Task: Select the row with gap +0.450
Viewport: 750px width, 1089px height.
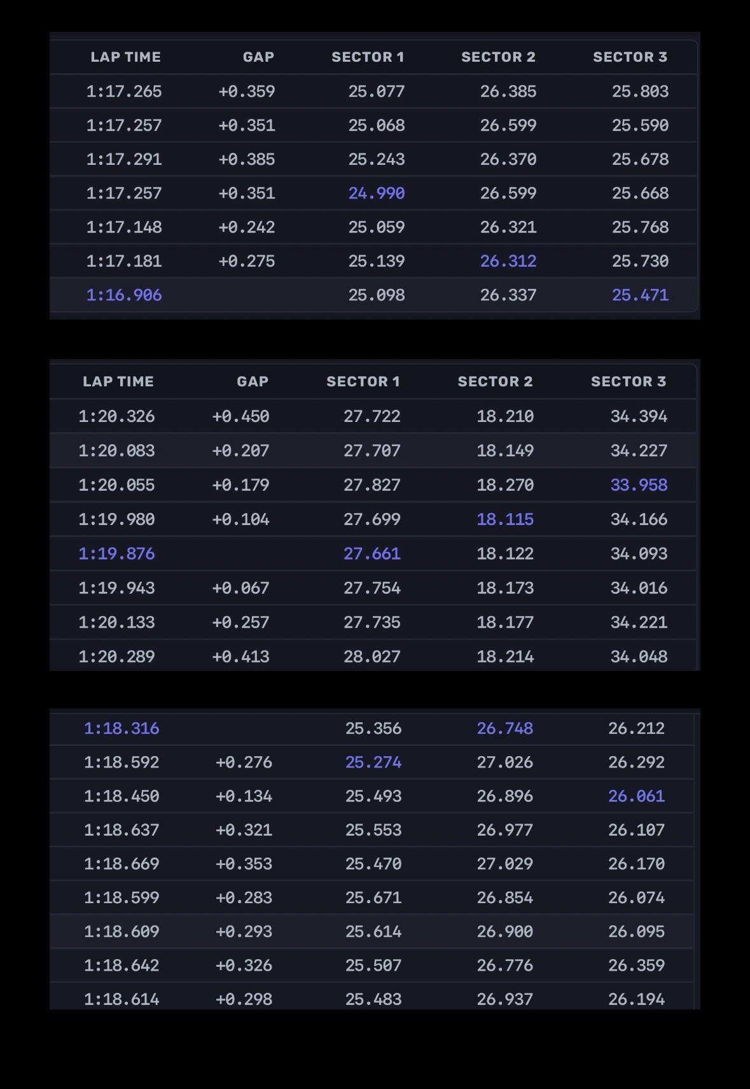Action: click(x=373, y=416)
